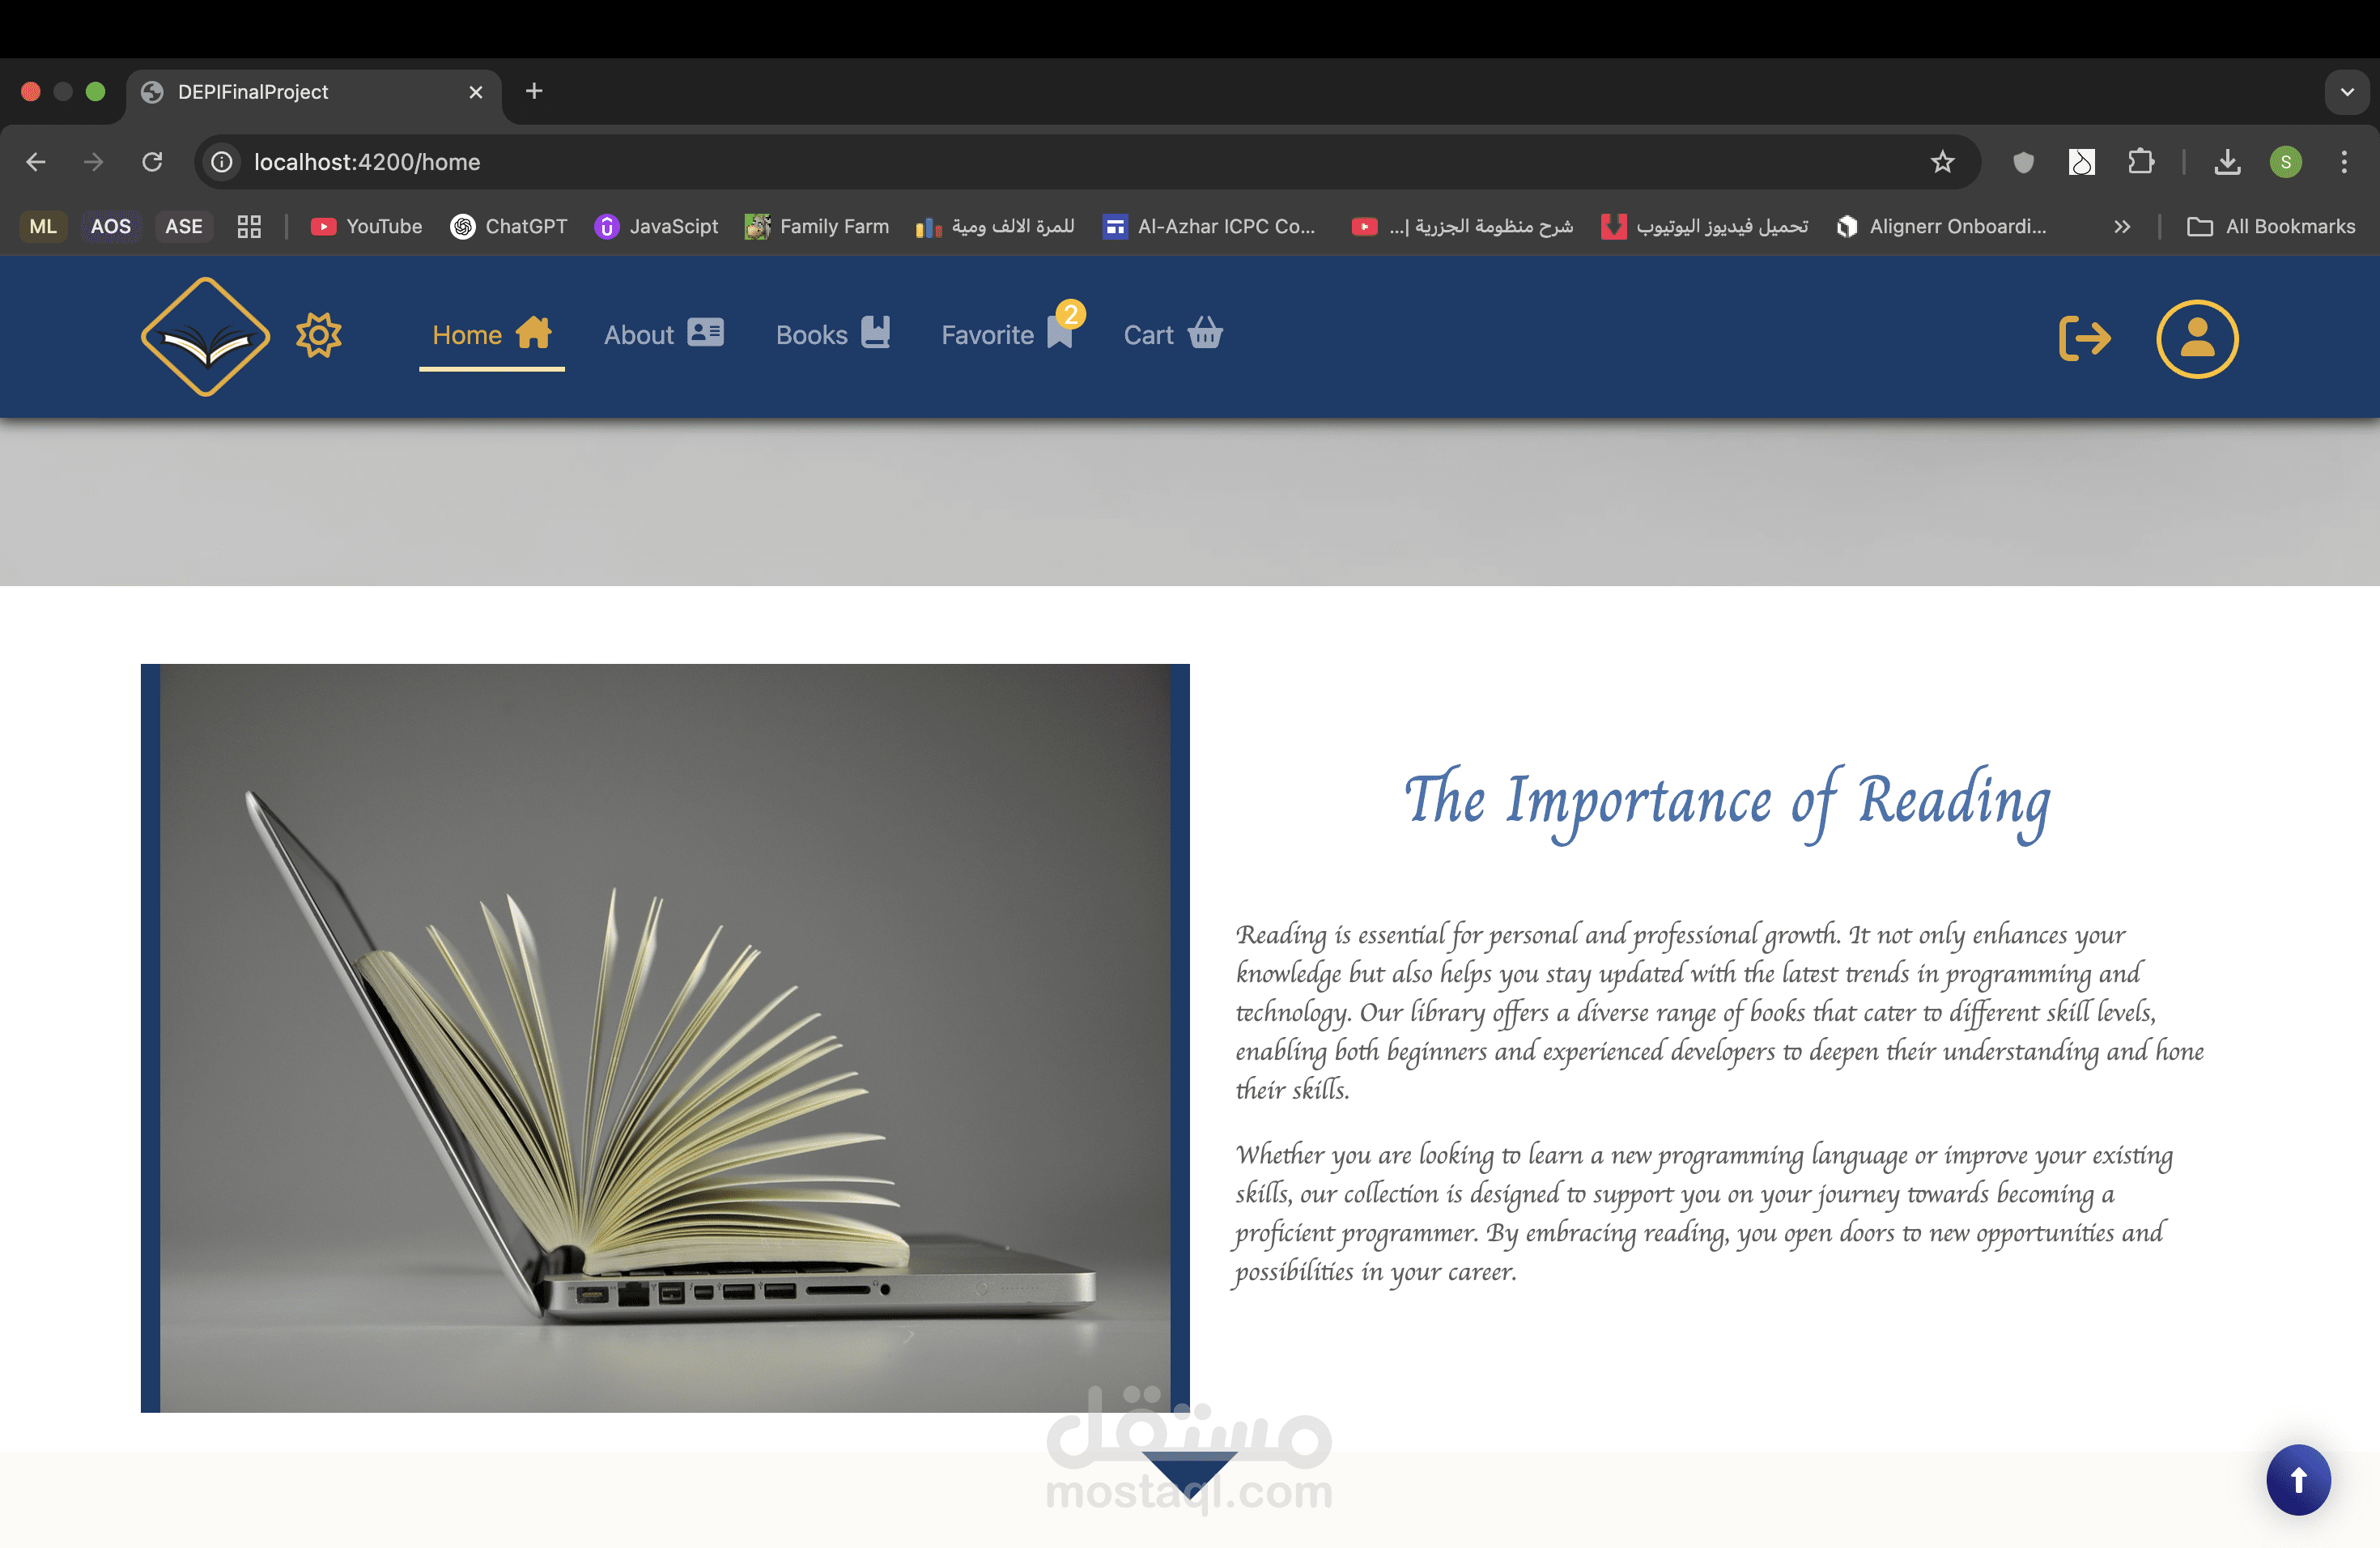Click the book diamond site logo
This screenshot has width=2380, height=1548.
(205, 337)
